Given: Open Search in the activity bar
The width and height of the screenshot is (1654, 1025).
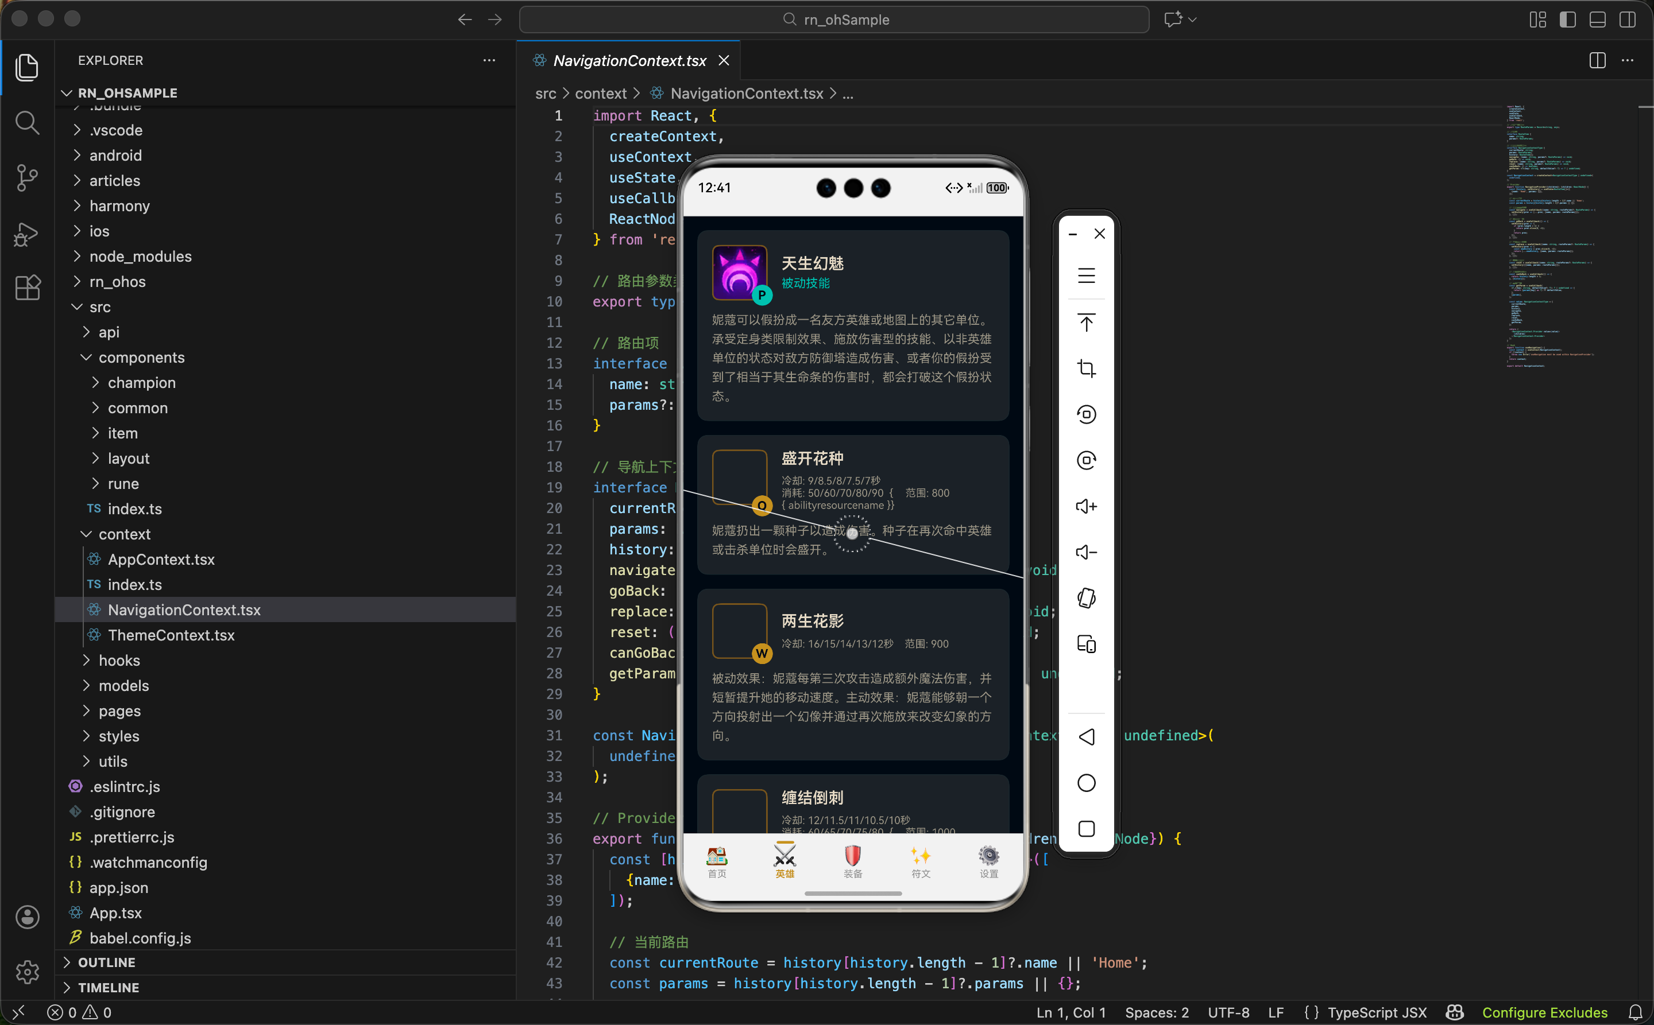Looking at the screenshot, I should coord(26,123).
